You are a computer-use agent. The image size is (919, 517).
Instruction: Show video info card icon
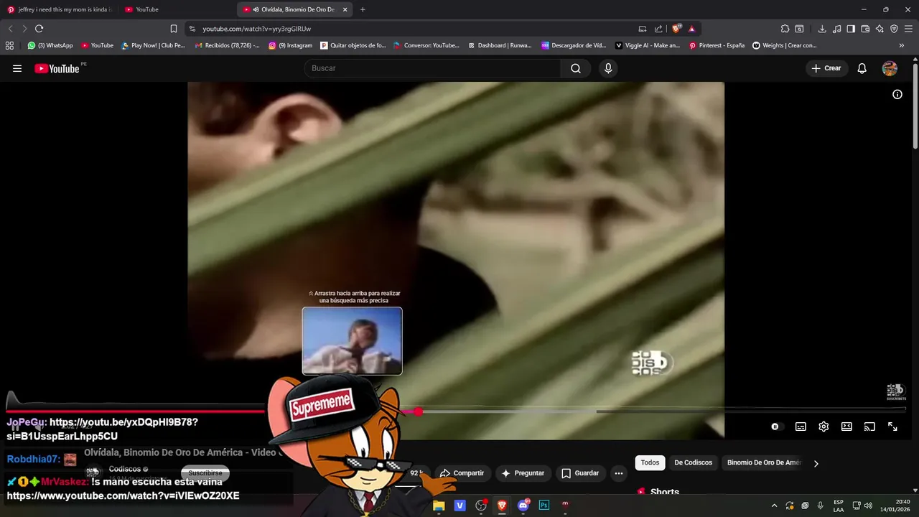point(897,94)
